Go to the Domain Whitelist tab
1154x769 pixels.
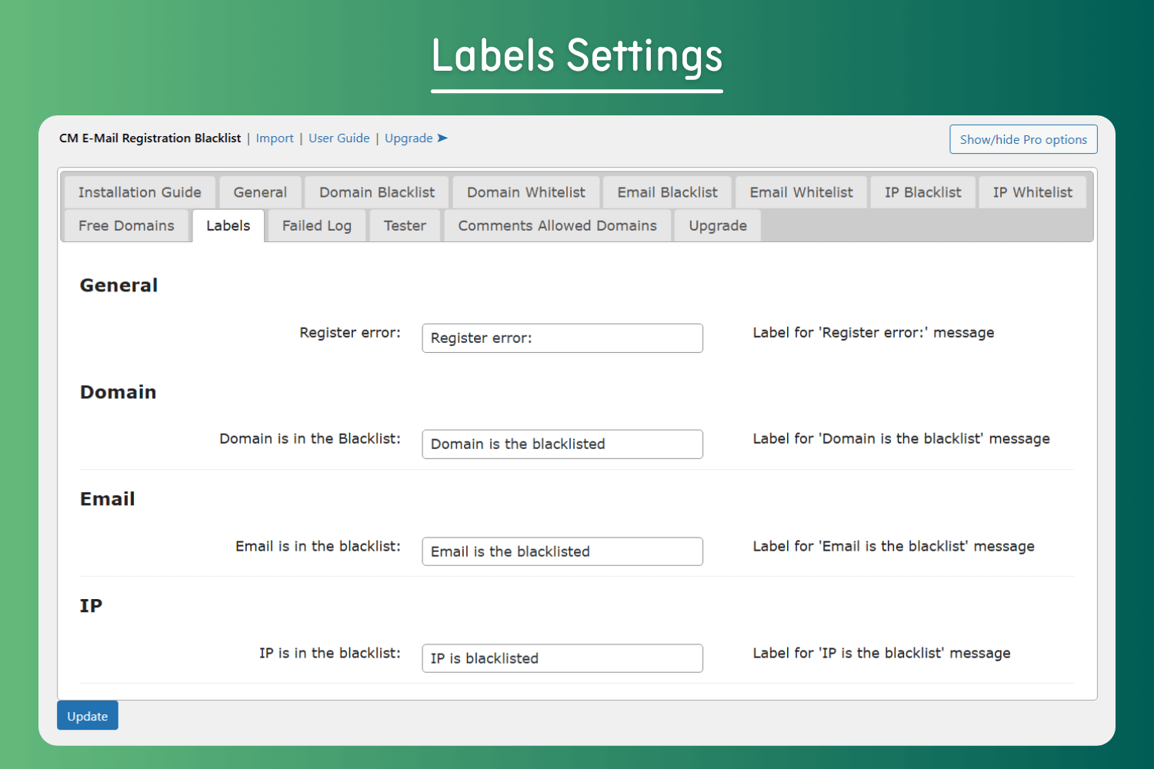[x=526, y=192]
